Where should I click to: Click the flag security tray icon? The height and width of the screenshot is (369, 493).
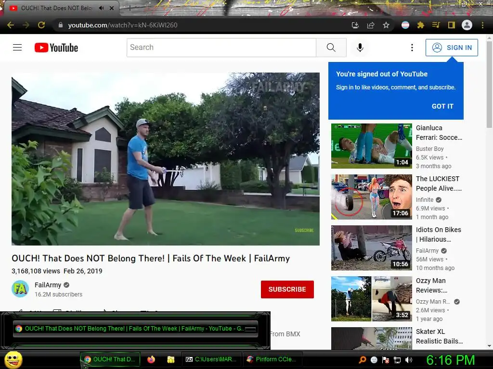coord(386,360)
